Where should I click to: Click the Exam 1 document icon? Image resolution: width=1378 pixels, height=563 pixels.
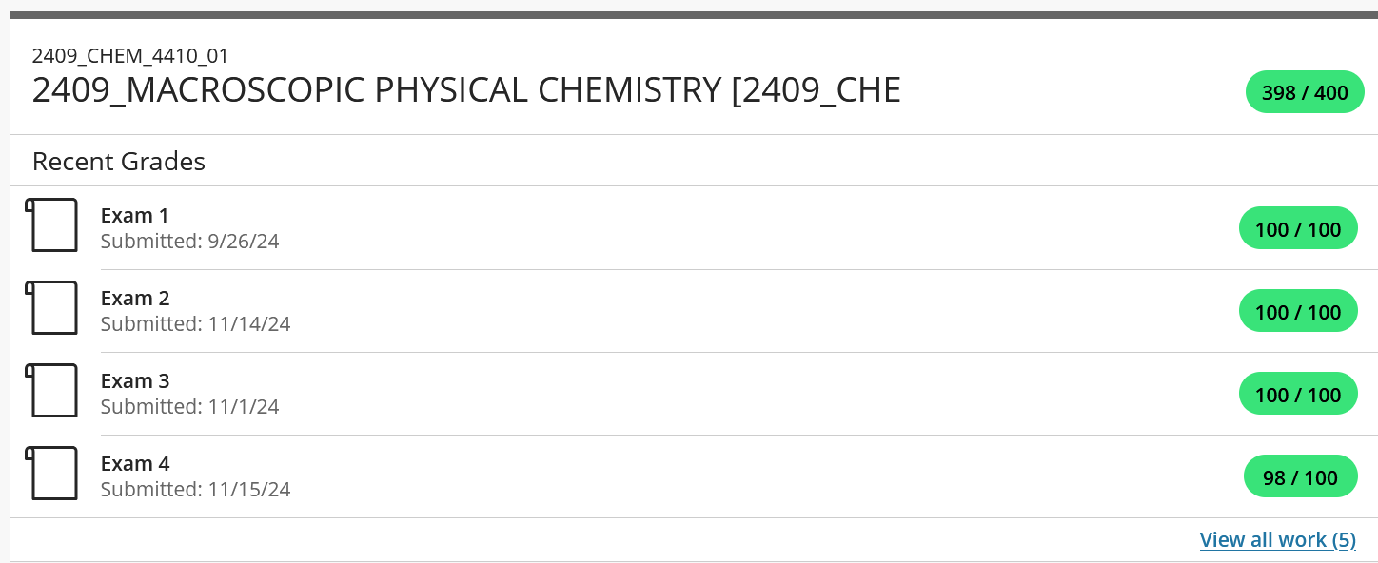51,225
